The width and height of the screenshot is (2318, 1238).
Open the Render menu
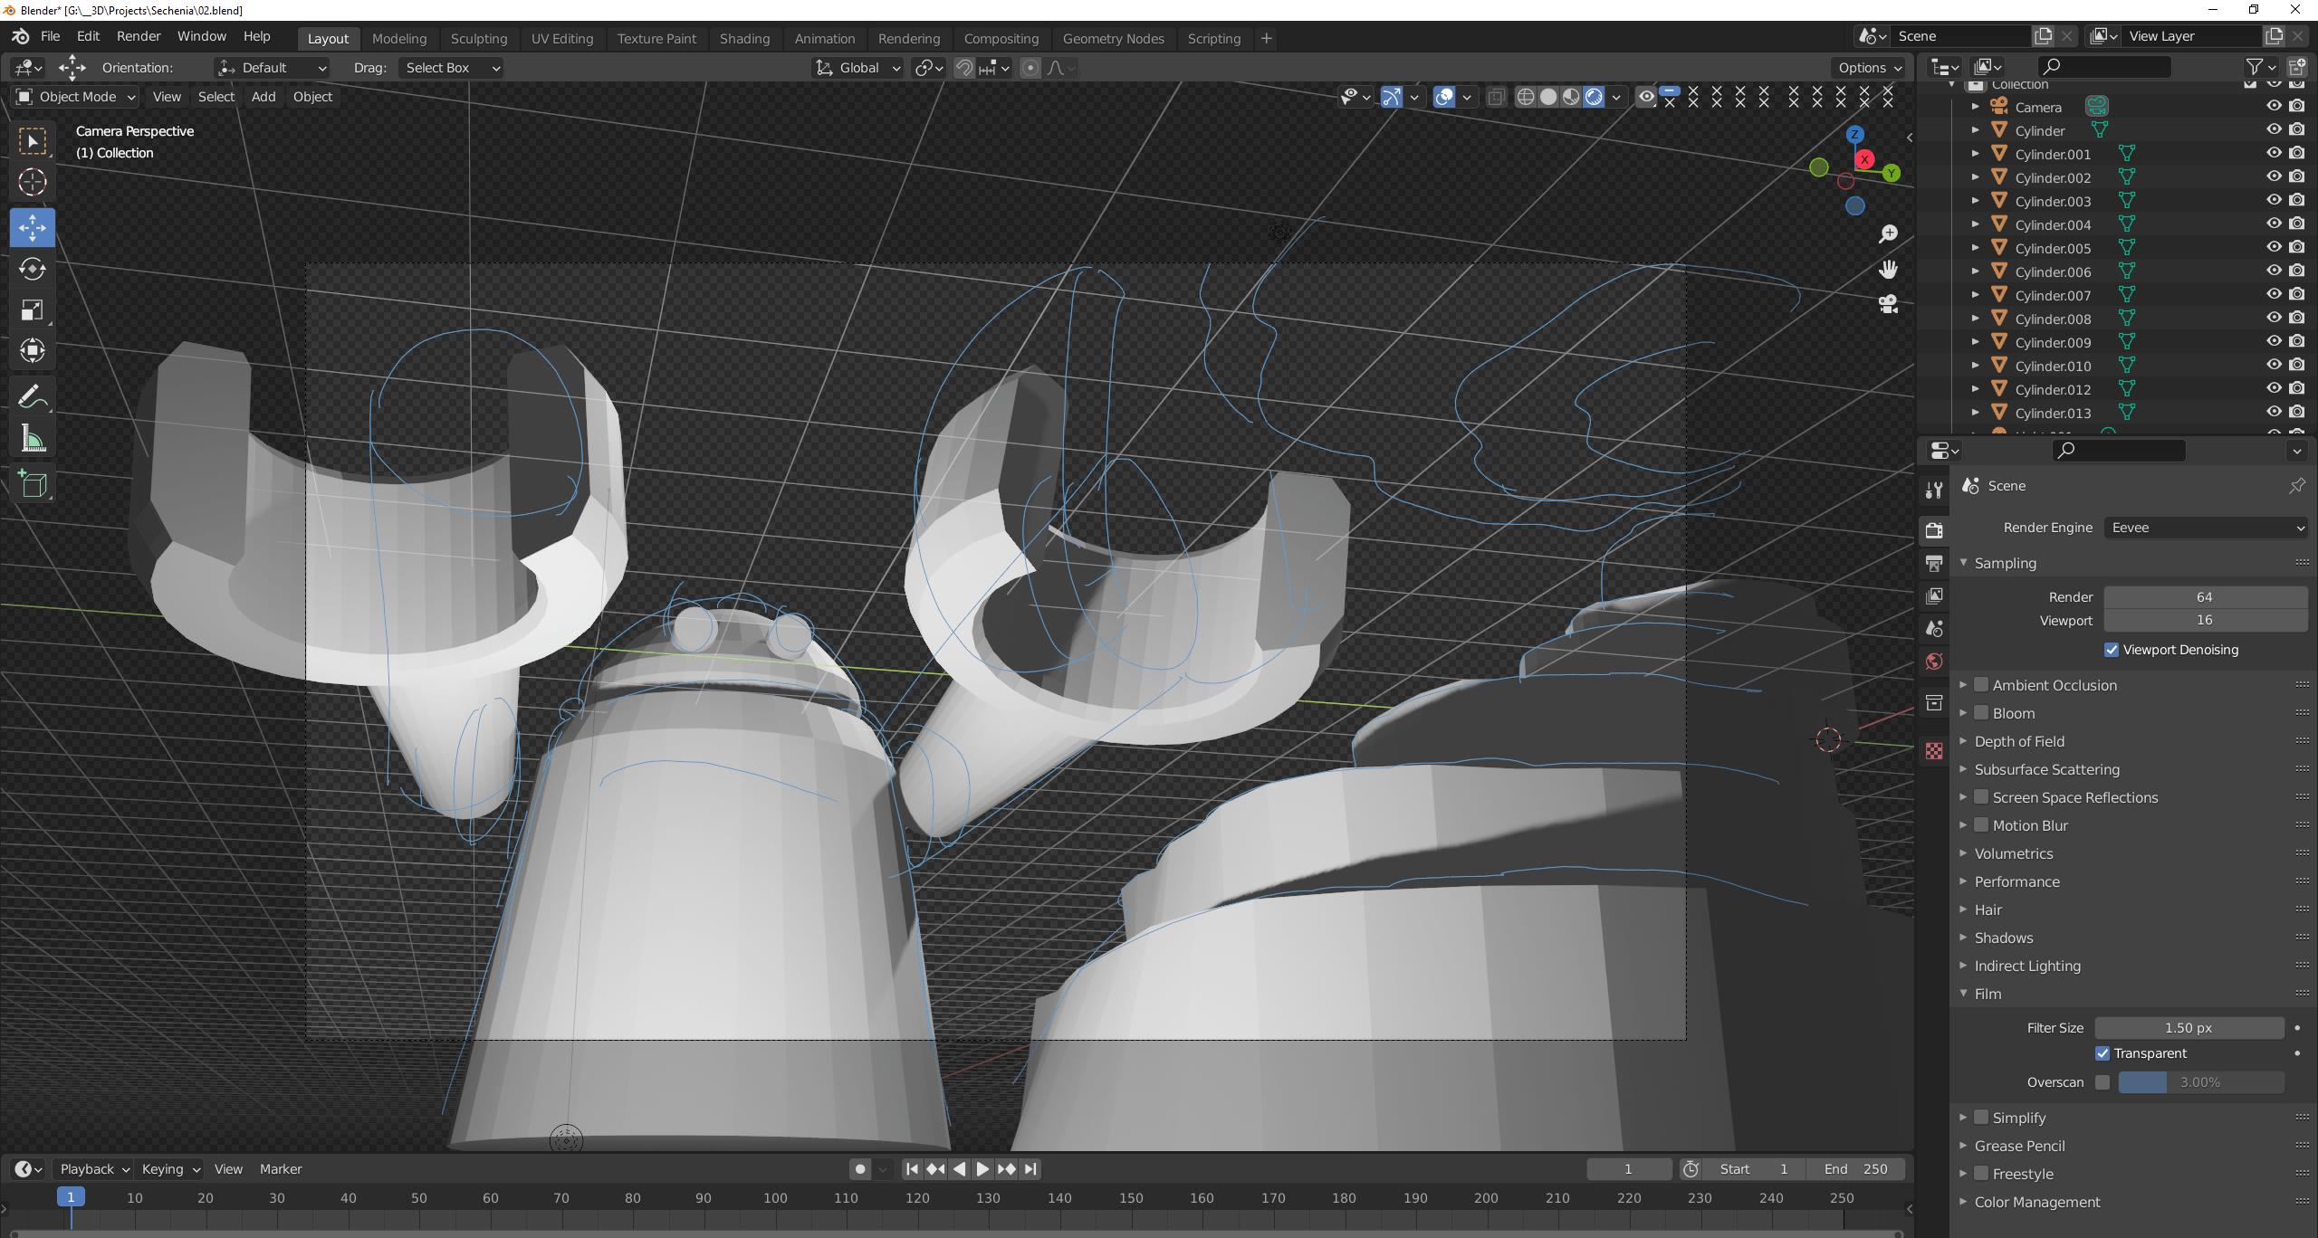(x=139, y=36)
